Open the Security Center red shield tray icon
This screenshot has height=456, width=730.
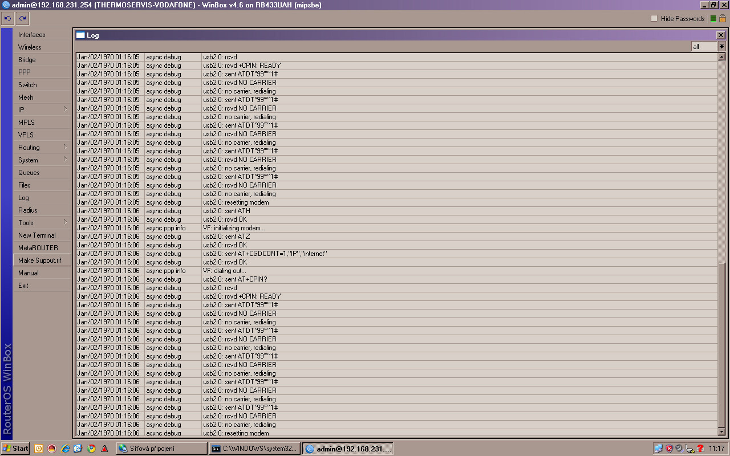(x=670, y=449)
